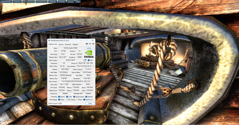239x125 pixels.
Task: Click the Bus Interface question mark icon
Action: pos(93,66)
